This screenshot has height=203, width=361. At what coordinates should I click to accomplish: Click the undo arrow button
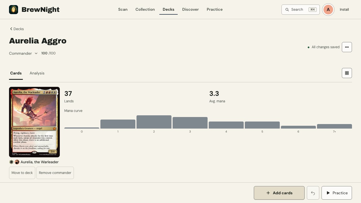click(x=313, y=193)
